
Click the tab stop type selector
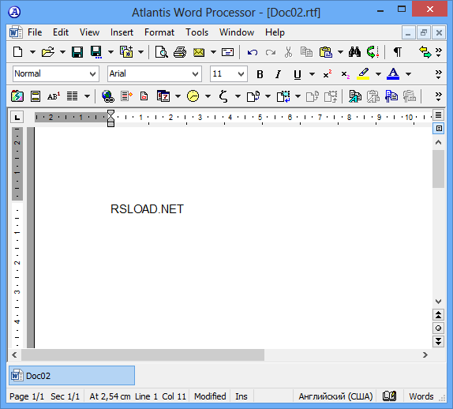17,117
